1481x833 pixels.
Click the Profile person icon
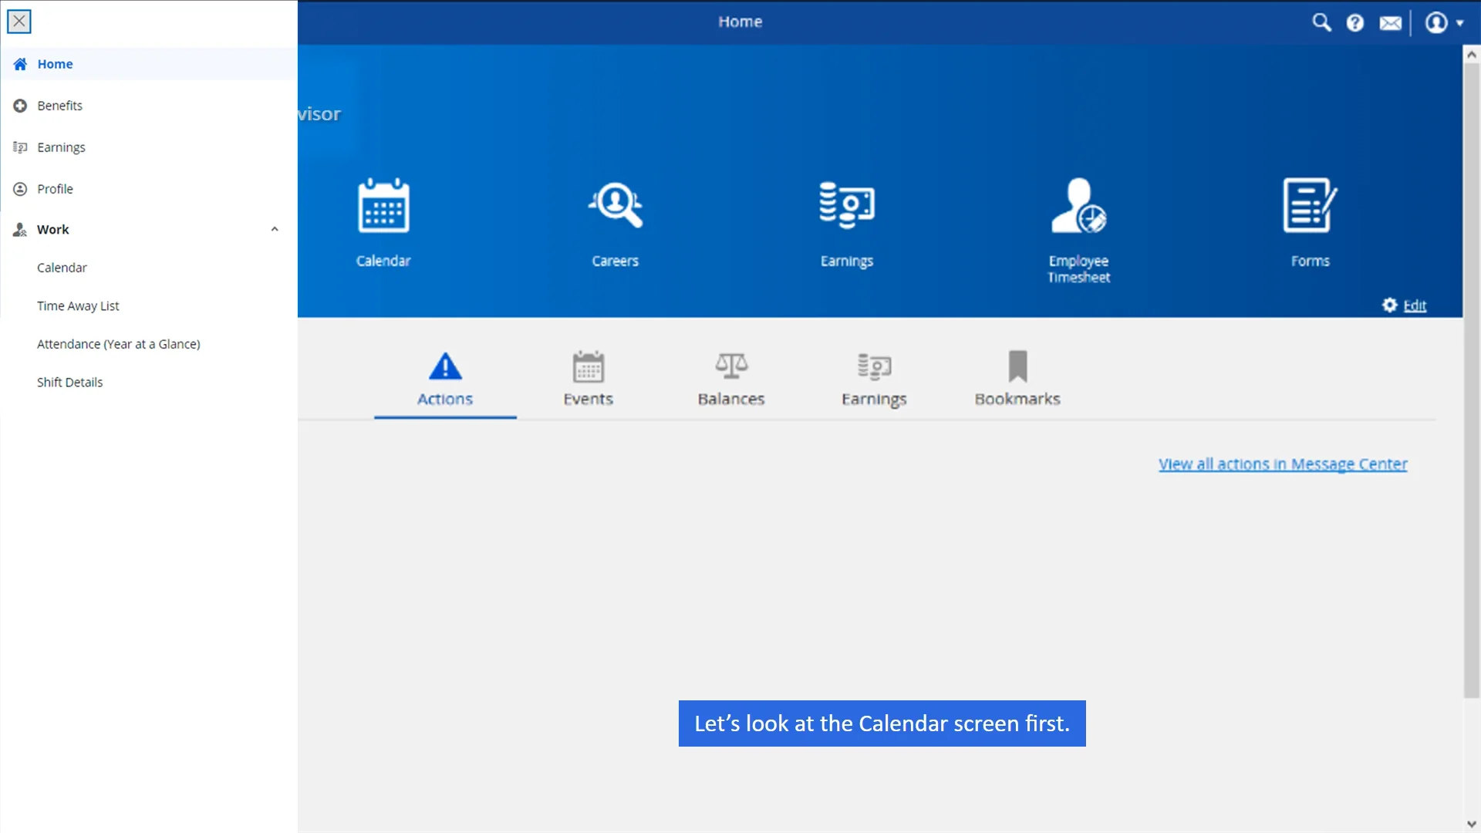point(20,189)
